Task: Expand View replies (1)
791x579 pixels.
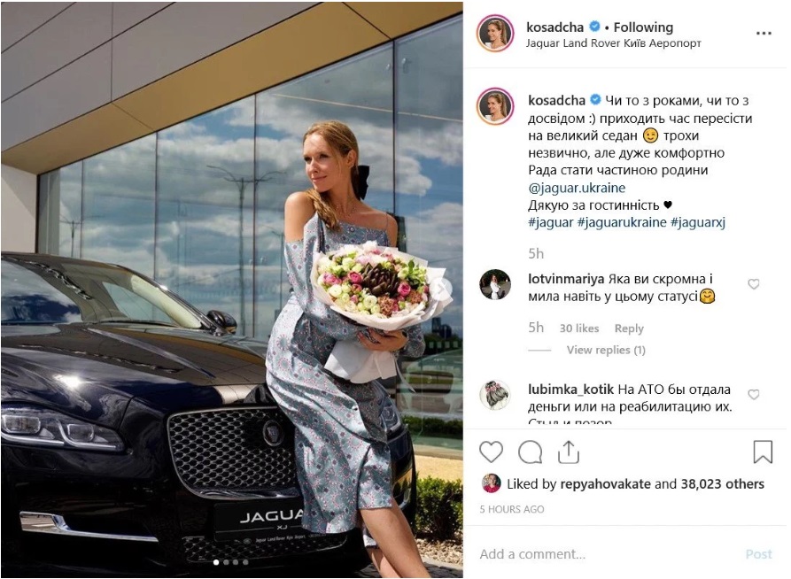Action: point(606,350)
